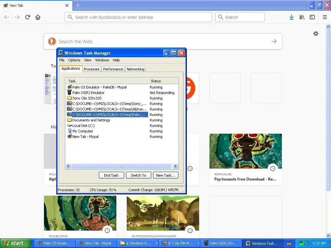Go forward with the browser forward arrow
The image size is (331, 248).
tap(17, 17)
